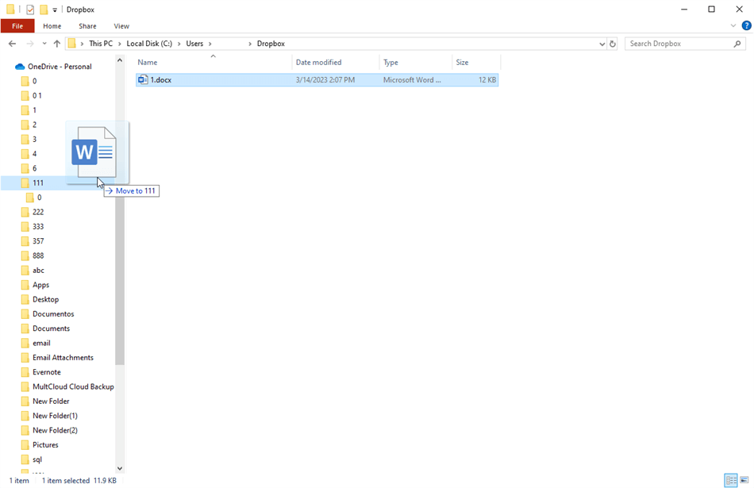Select OneDrive - Personal in the tree
This screenshot has height=488, width=754.
60,67
